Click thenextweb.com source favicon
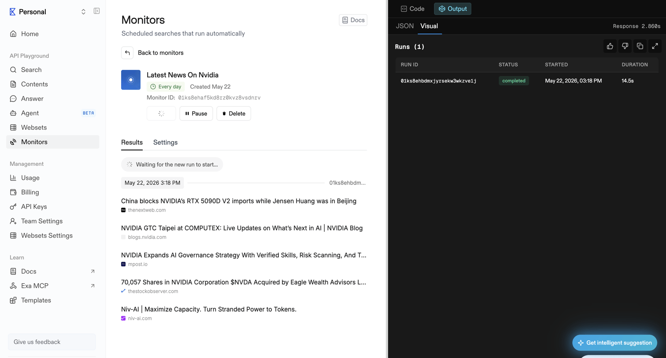 [x=123, y=210]
